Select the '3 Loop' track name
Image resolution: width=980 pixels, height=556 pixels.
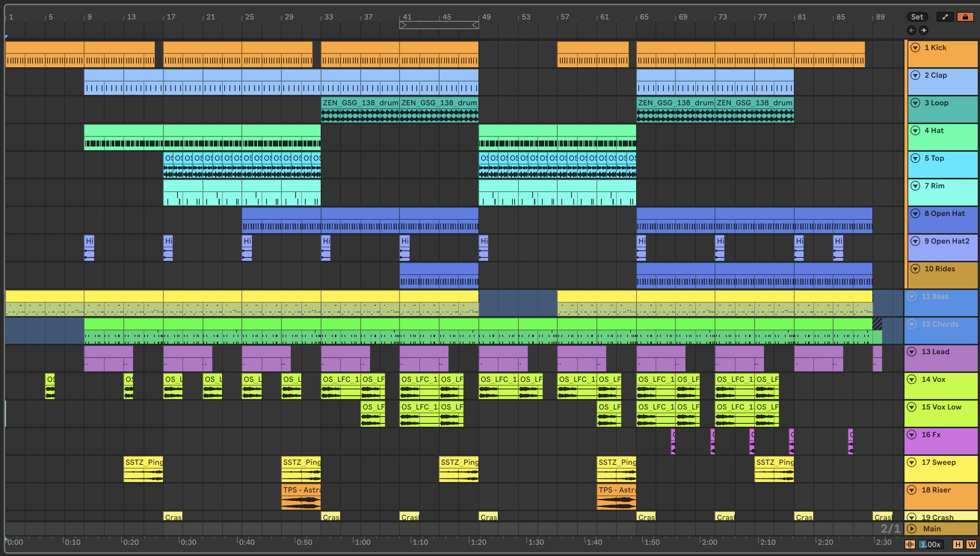tap(936, 103)
